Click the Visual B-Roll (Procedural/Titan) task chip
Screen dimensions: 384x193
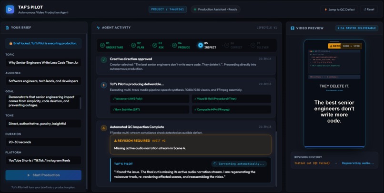[231, 99]
